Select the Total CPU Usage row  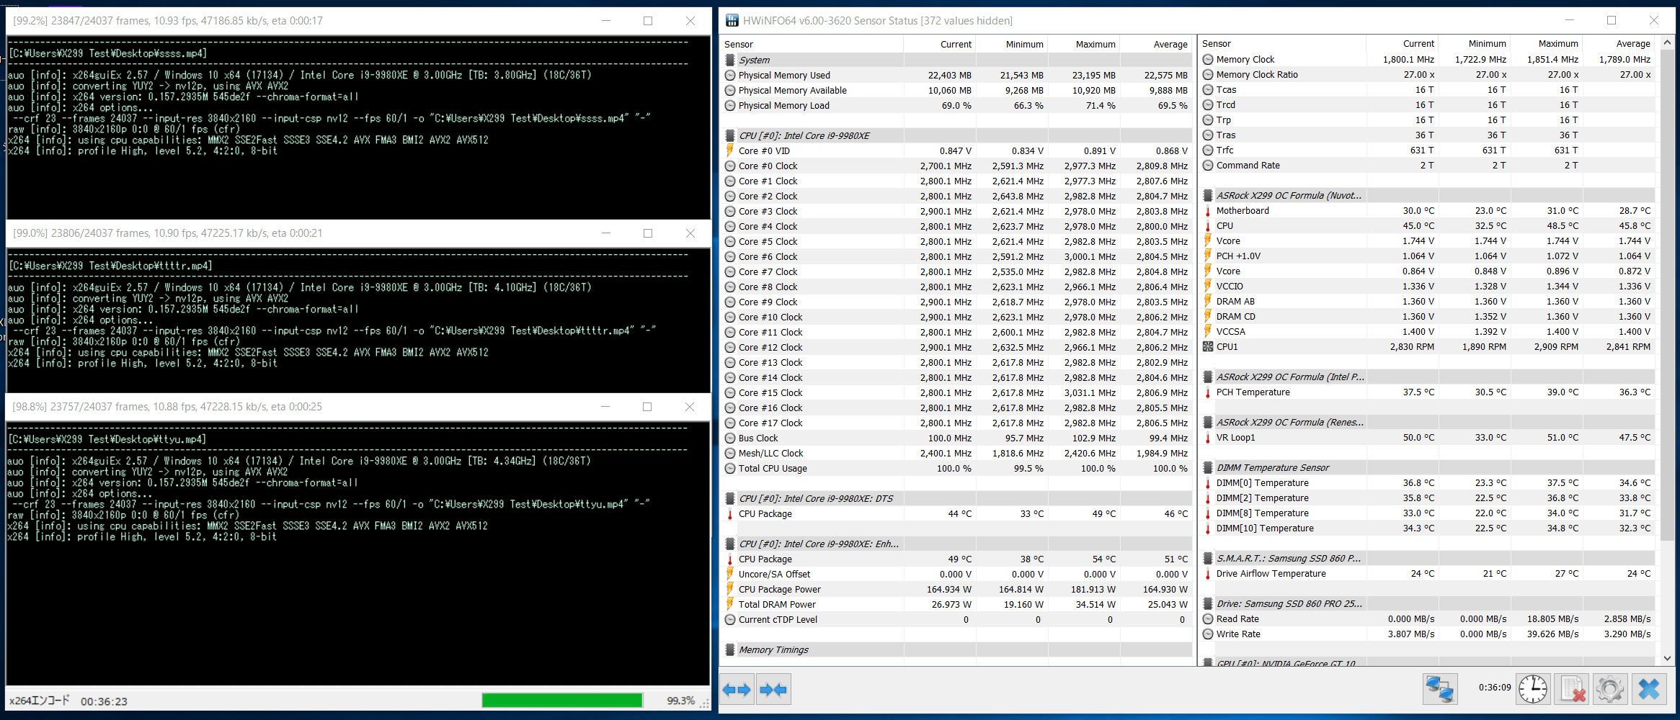point(956,468)
